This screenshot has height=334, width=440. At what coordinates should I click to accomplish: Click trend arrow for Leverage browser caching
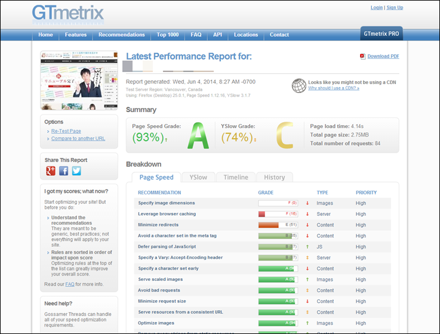click(x=307, y=214)
